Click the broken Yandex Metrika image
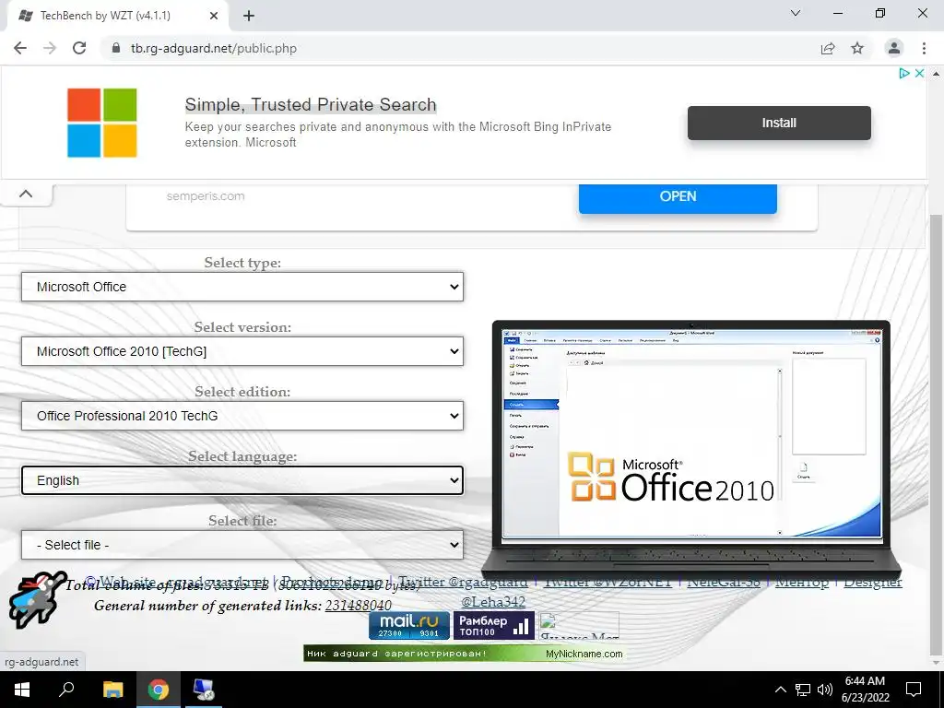This screenshot has height=708, width=944. pos(579,625)
